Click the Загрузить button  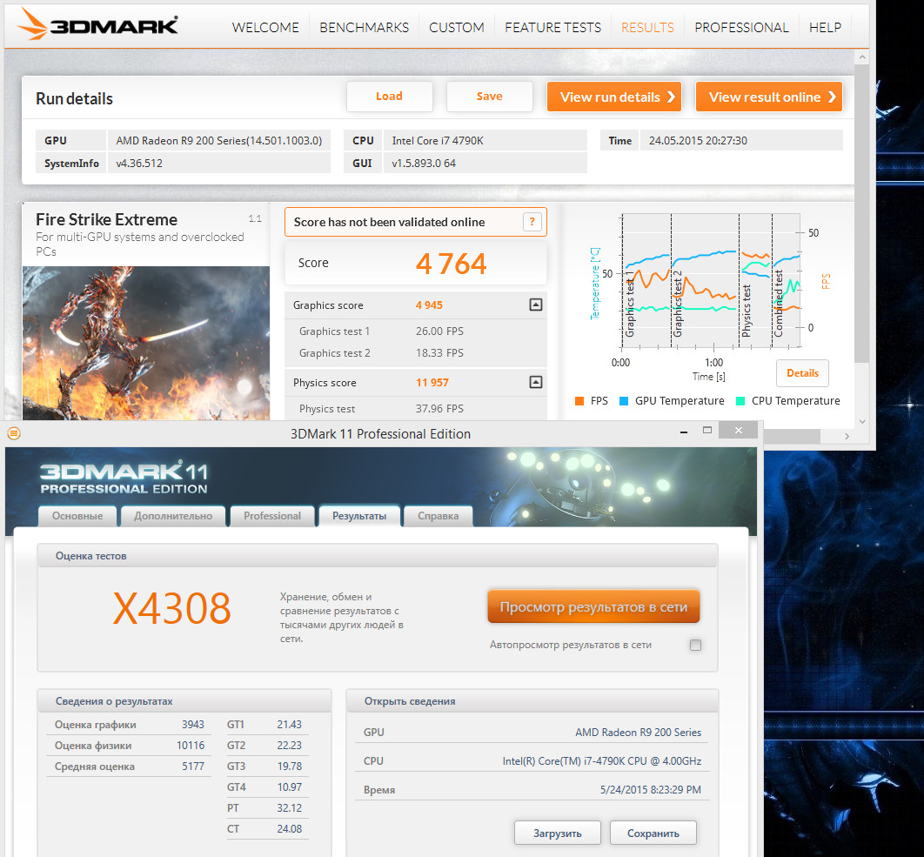click(x=558, y=833)
